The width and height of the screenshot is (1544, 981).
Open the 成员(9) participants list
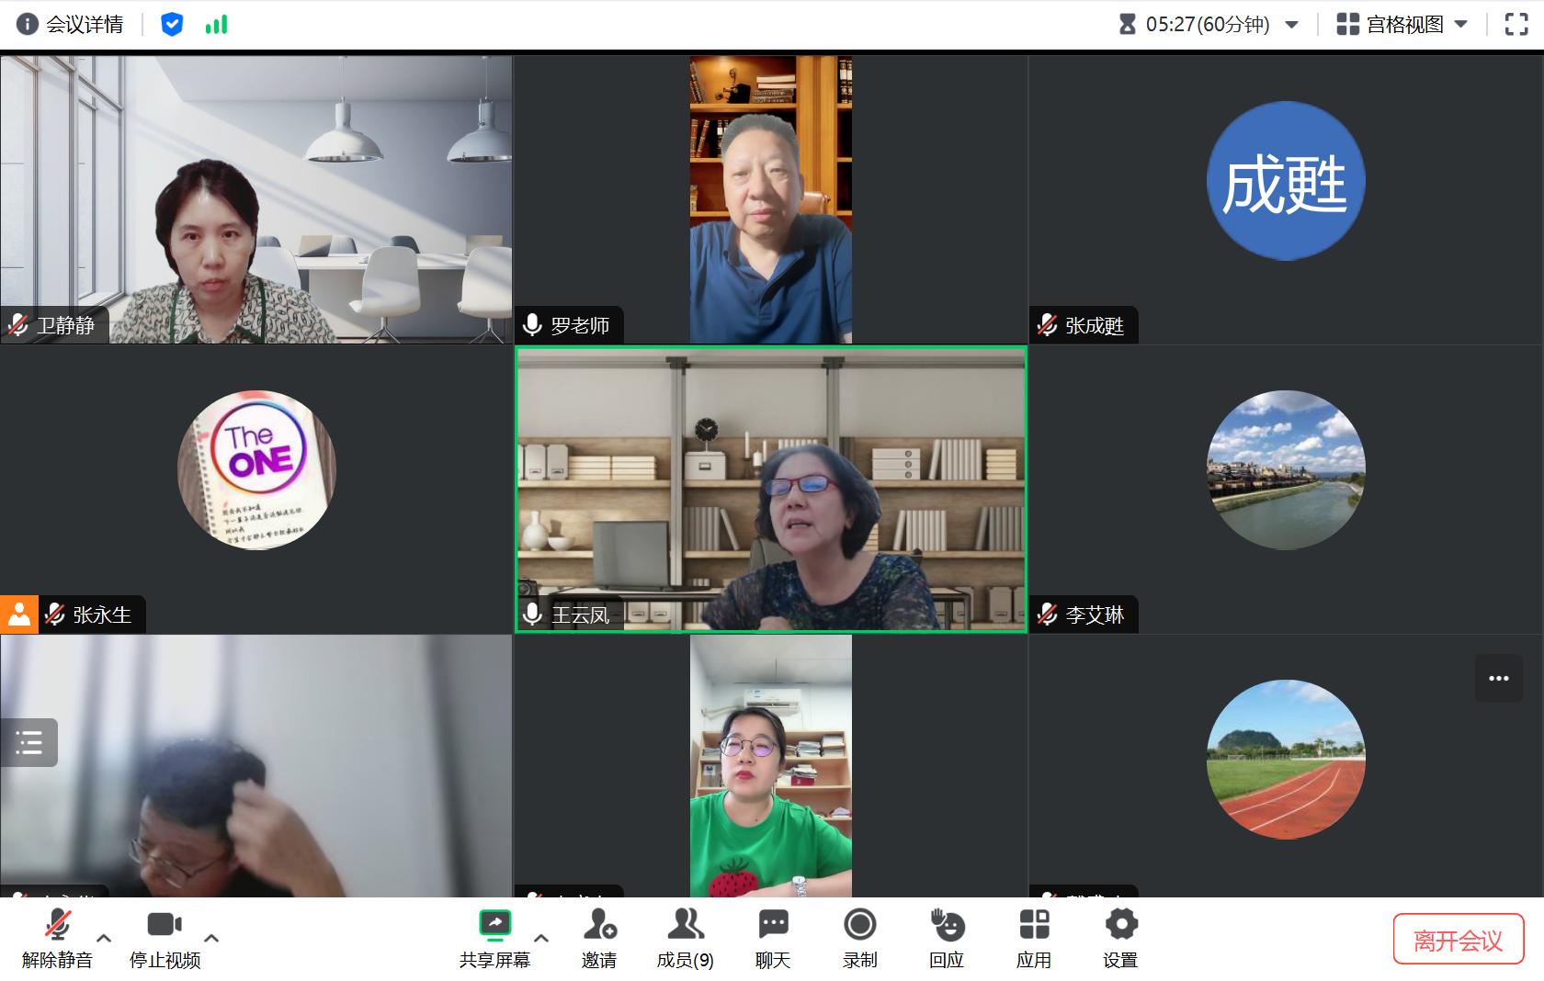pyautogui.click(x=685, y=926)
